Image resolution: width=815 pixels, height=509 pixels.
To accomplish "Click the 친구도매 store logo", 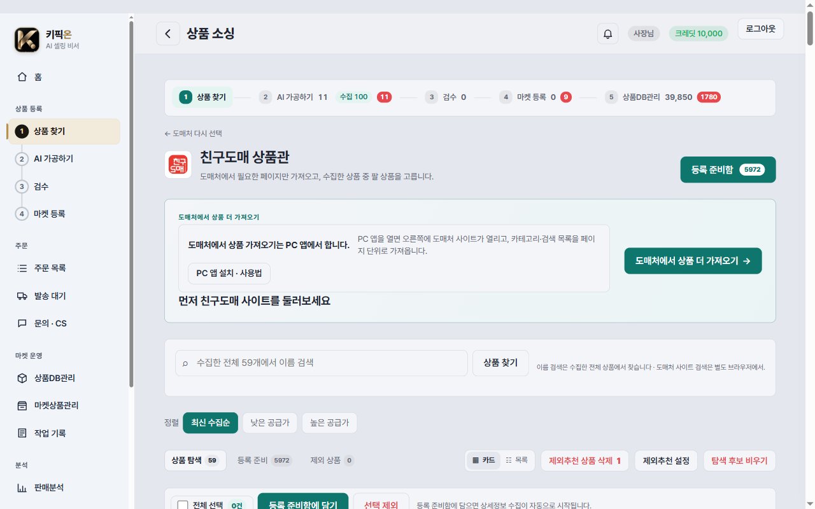I will point(178,164).
